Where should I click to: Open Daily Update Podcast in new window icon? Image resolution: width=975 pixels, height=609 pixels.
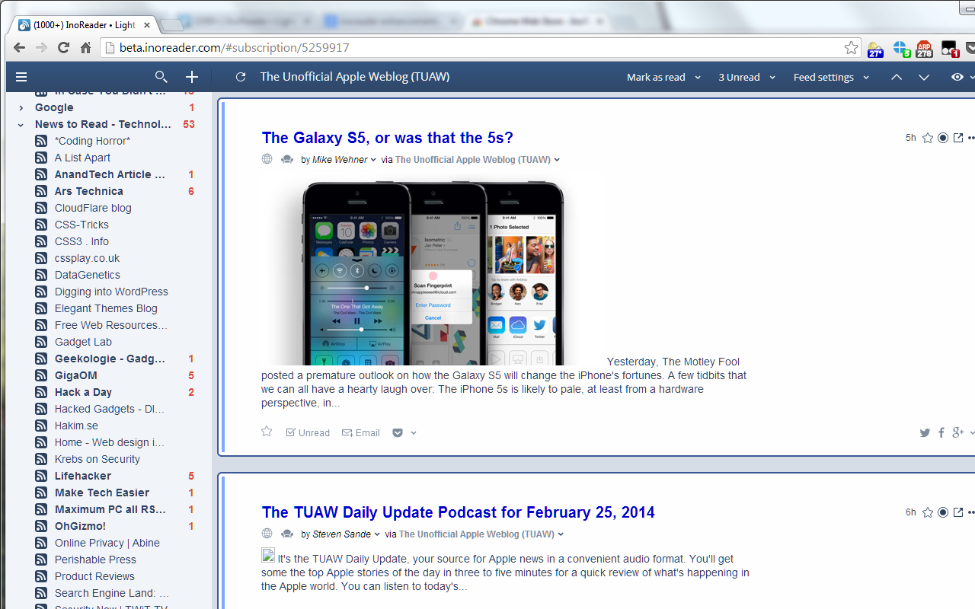click(x=958, y=512)
